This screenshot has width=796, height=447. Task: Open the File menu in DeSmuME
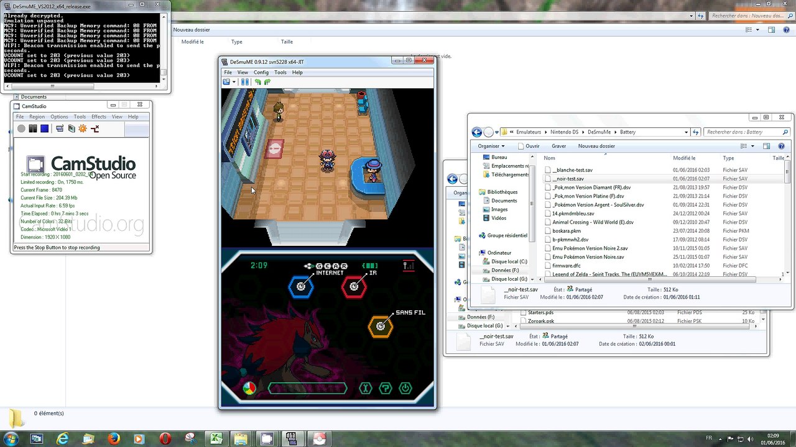228,73
